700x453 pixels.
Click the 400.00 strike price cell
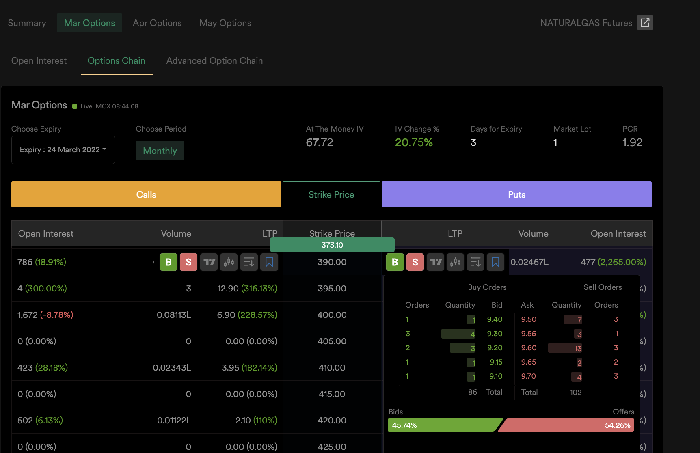tap(332, 315)
